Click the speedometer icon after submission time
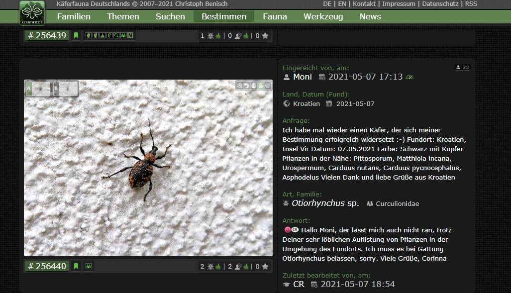511x293 pixels. click(409, 77)
